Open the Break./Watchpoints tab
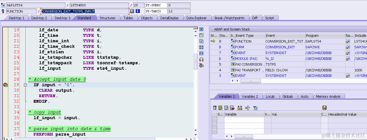This screenshot has width=367, height=140. [x=229, y=18]
